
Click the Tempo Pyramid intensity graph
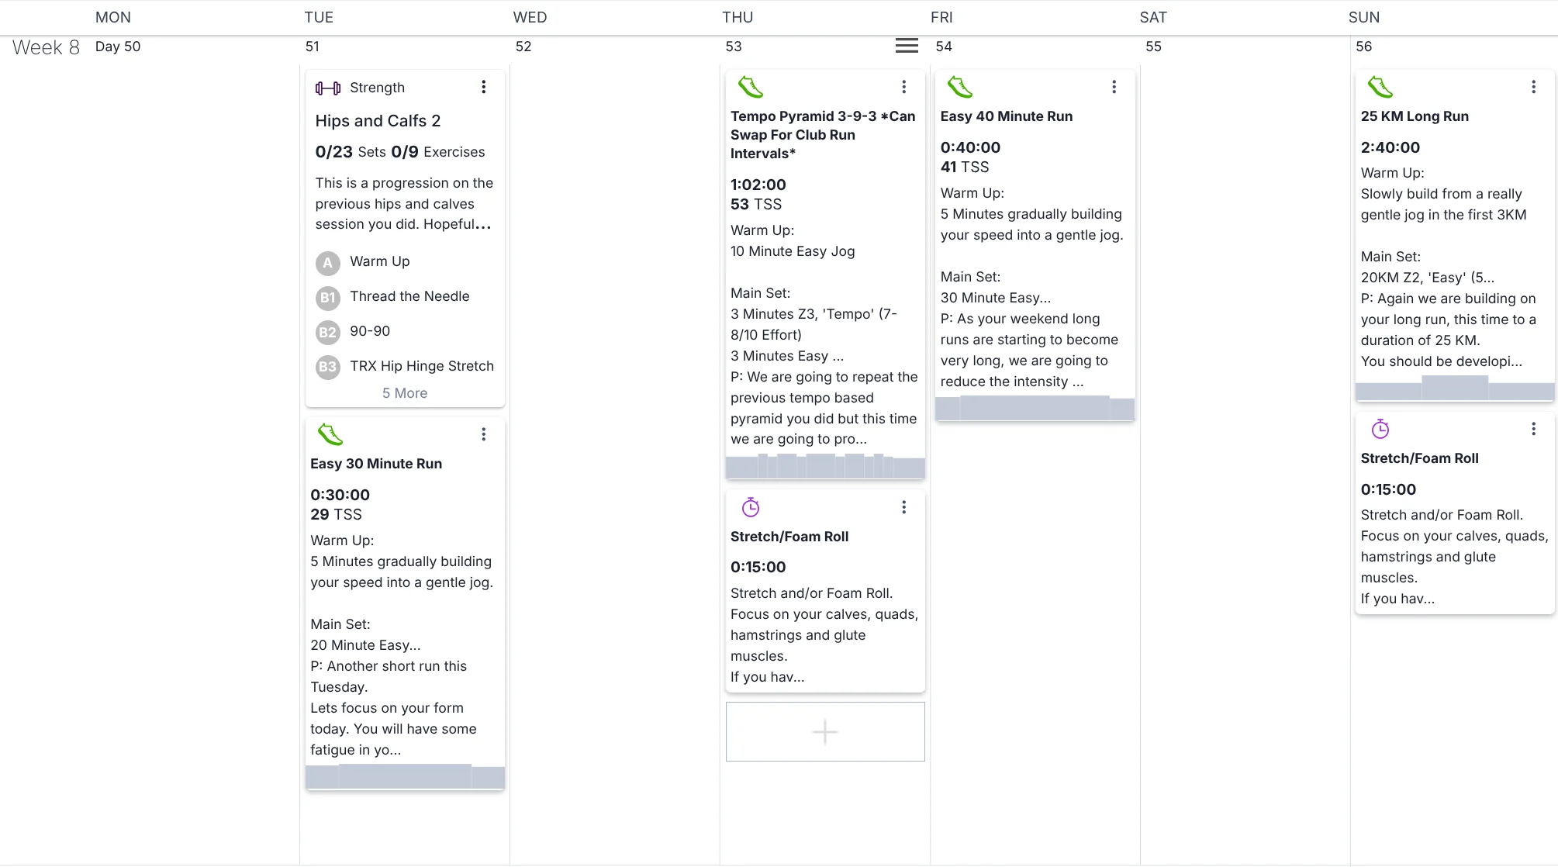(x=825, y=467)
